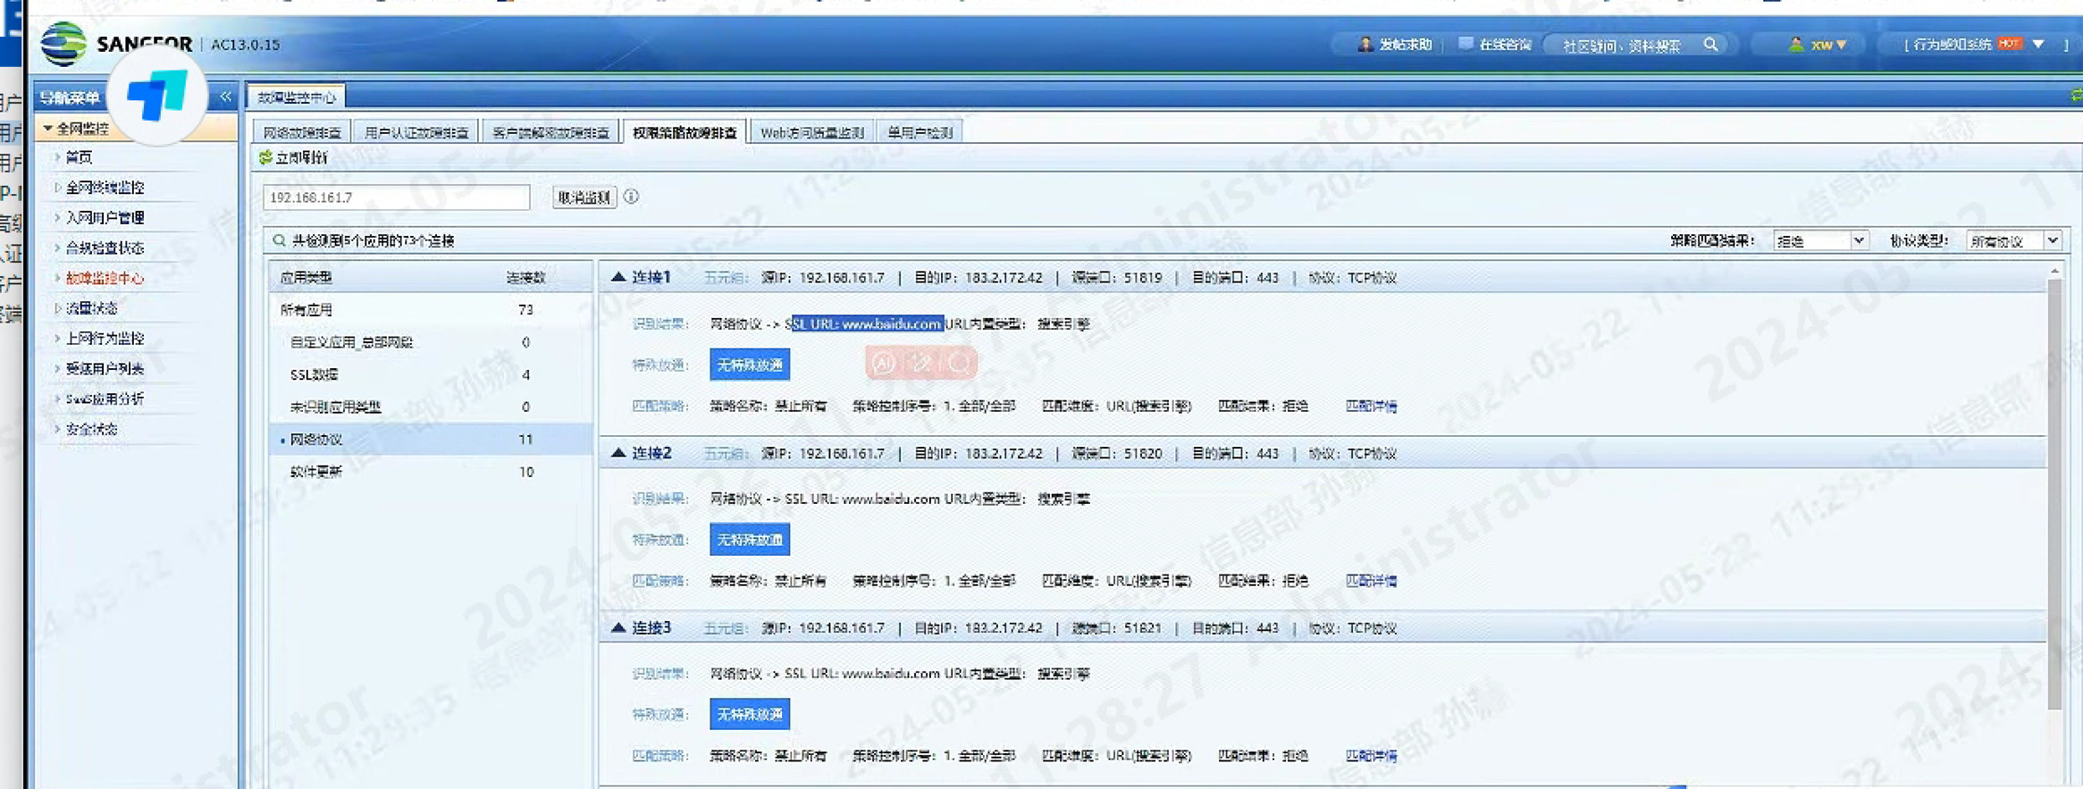This screenshot has width=2083, height=789.
Task: Click the 在线咨询 link text
Action: [x=1505, y=44]
